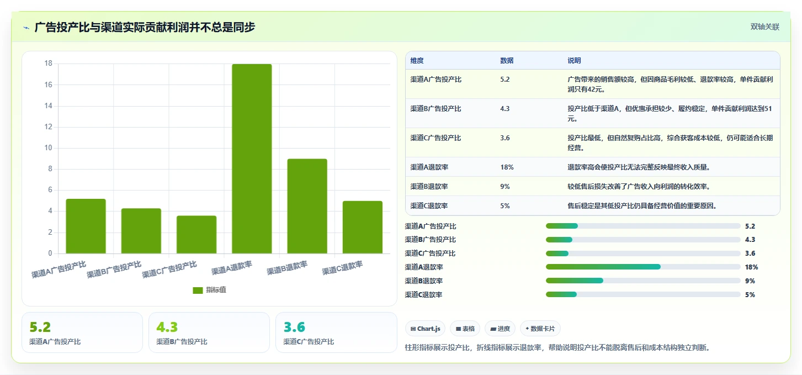This screenshot has width=802, height=375.
Task: Click the 3.6 value in the table
Action: 505,138
